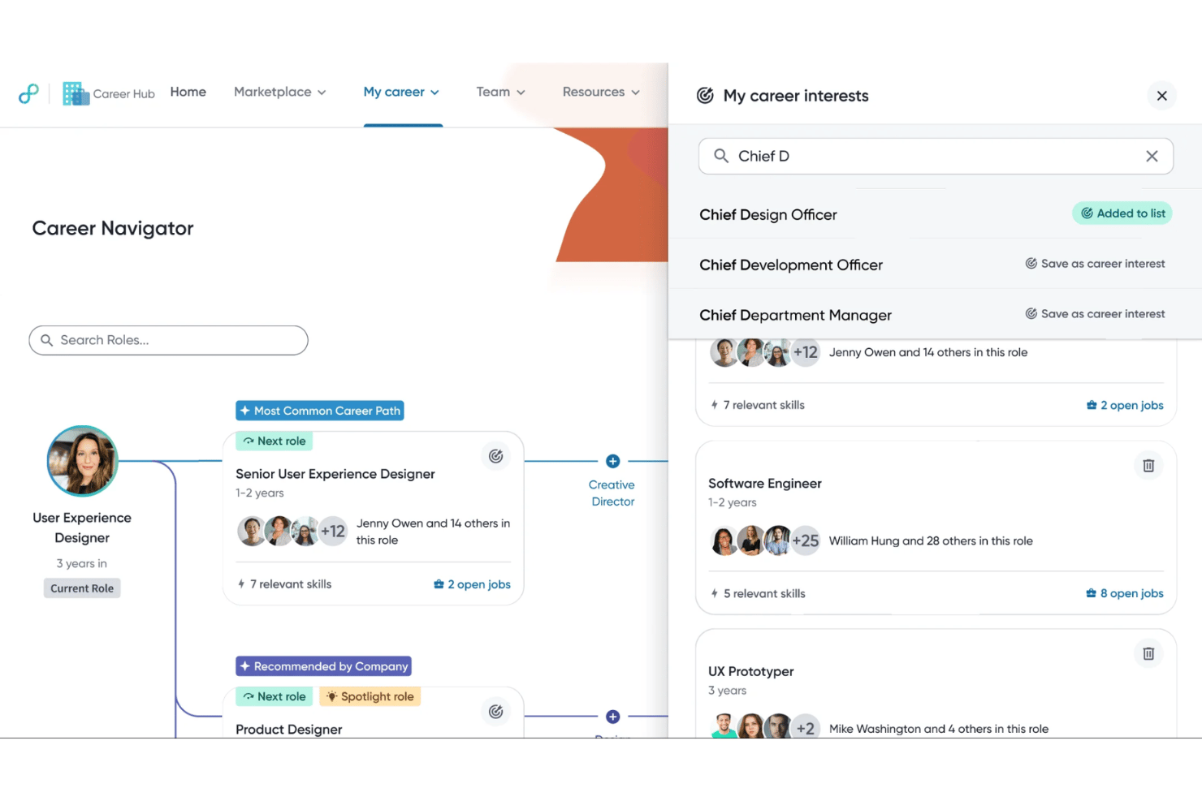Delete Software Engineer from career interests
The width and height of the screenshot is (1202, 801).
point(1148,465)
